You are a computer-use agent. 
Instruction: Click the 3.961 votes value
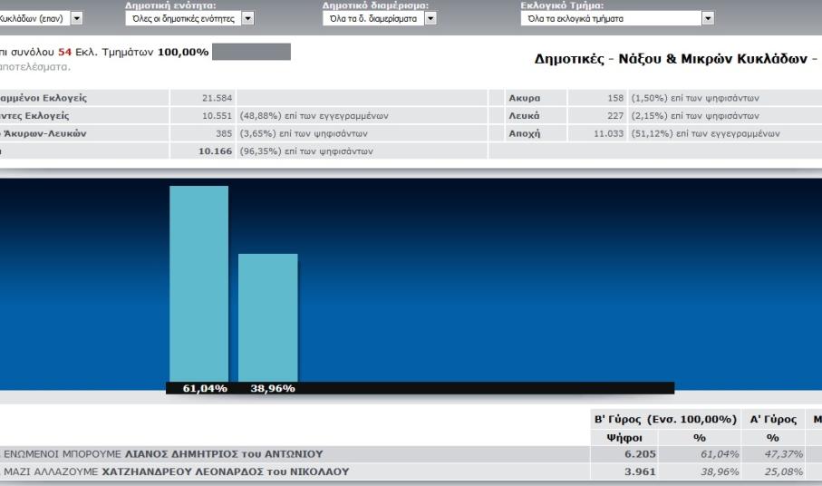point(640,471)
